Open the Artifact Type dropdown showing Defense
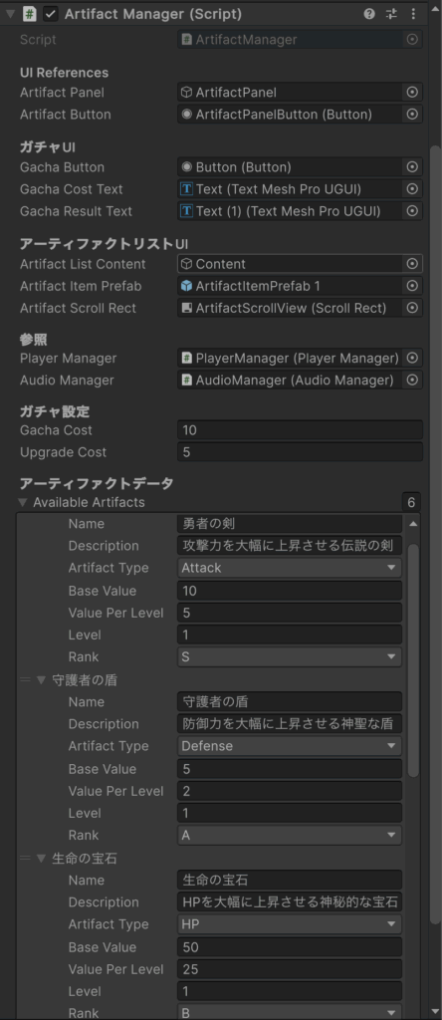 [x=290, y=746]
